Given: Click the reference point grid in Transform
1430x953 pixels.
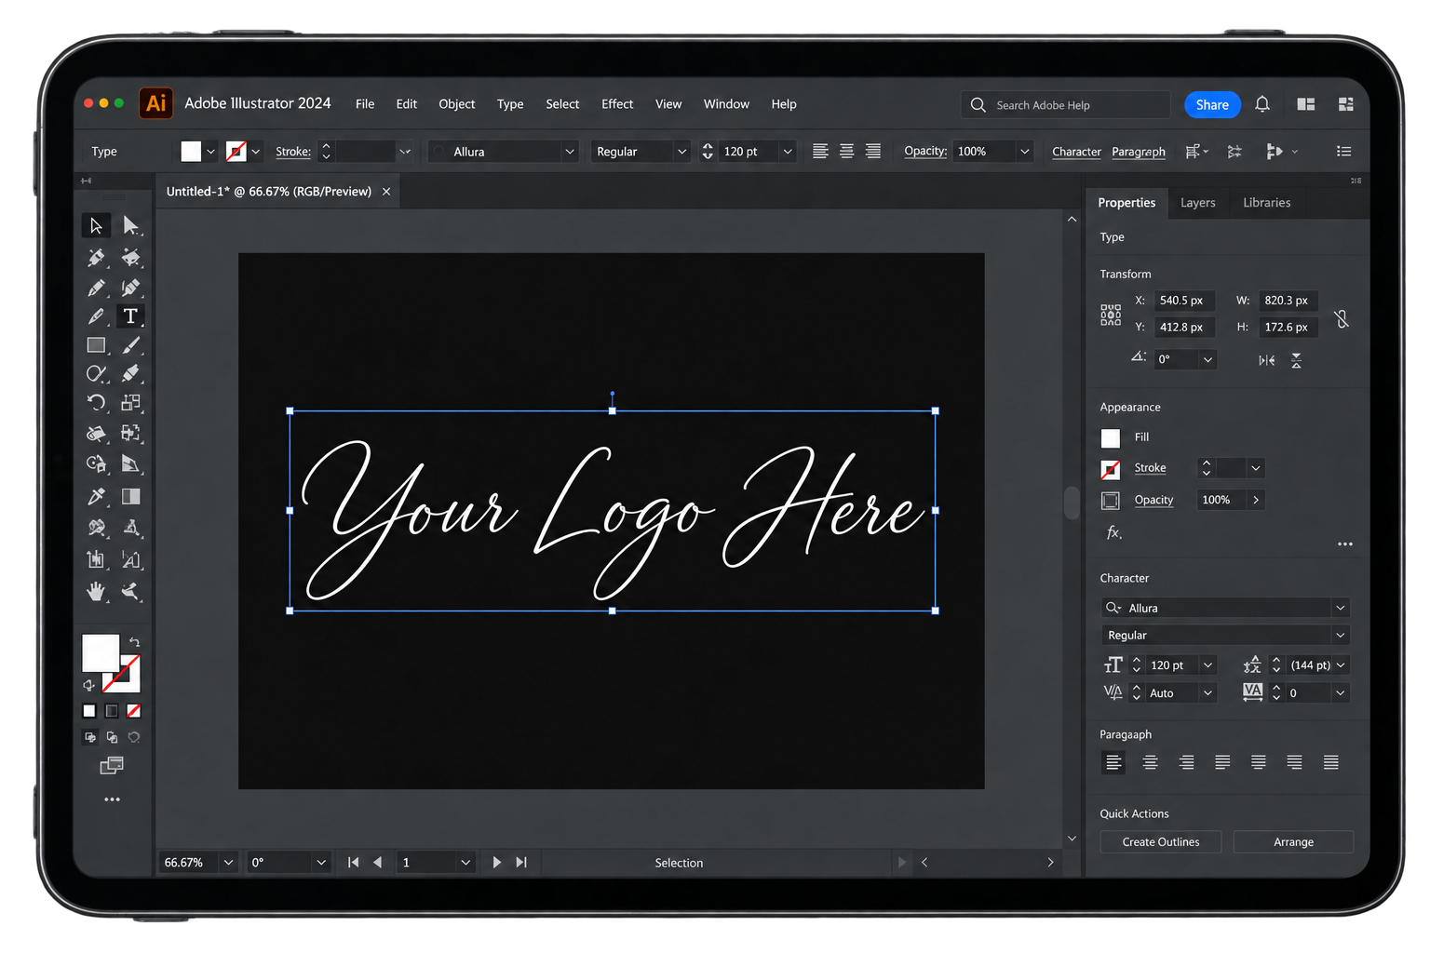Looking at the screenshot, I should click(1111, 315).
